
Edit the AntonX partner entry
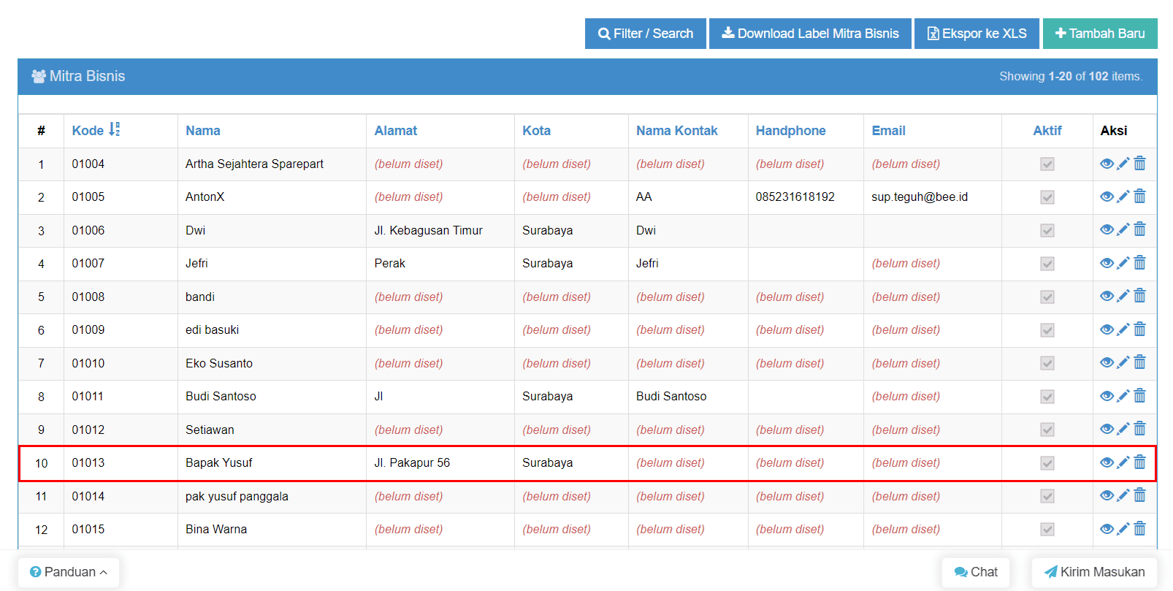[x=1123, y=197]
